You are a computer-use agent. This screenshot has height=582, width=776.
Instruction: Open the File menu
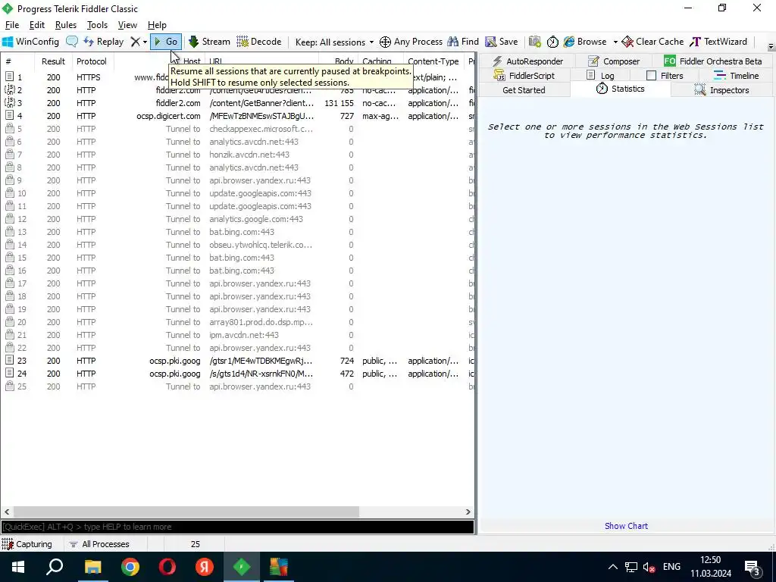click(12, 25)
